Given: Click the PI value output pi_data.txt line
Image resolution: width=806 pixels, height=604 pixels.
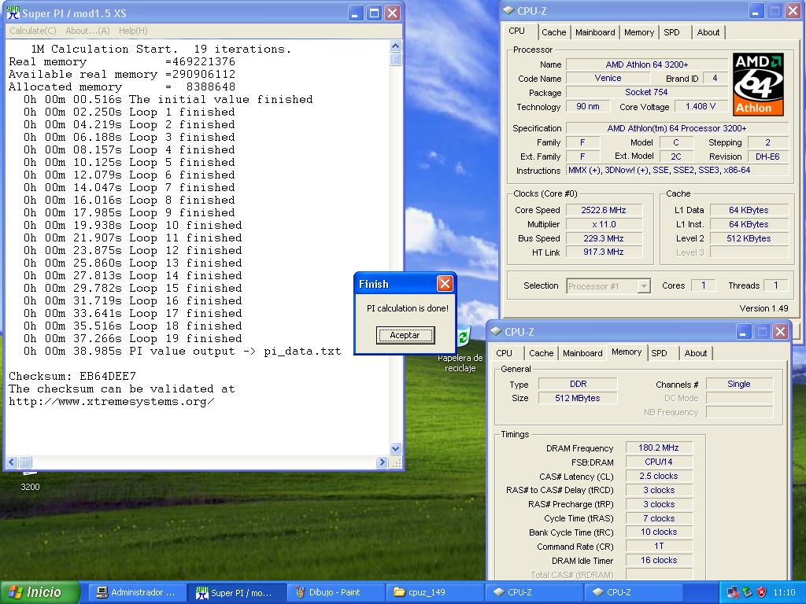Looking at the screenshot, I should (182, 352).
